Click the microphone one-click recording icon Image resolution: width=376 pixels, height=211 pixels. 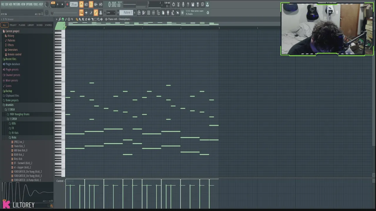pyautogui.click(x=183, y=4)
